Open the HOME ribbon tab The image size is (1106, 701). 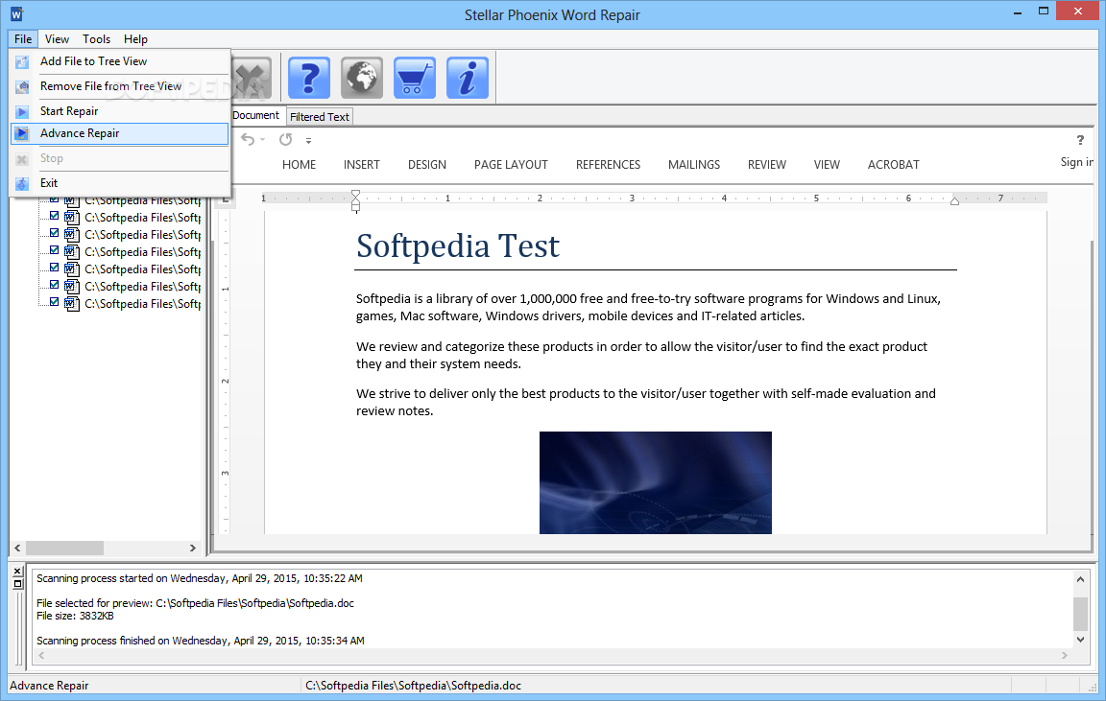[300, 165]
